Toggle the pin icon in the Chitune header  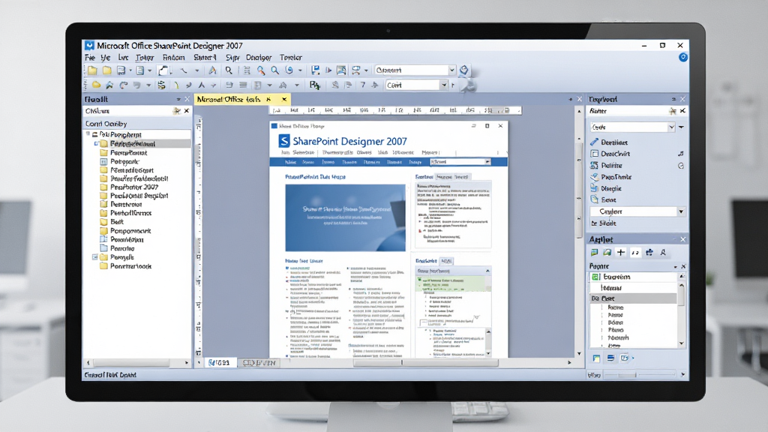coord(176,111)
